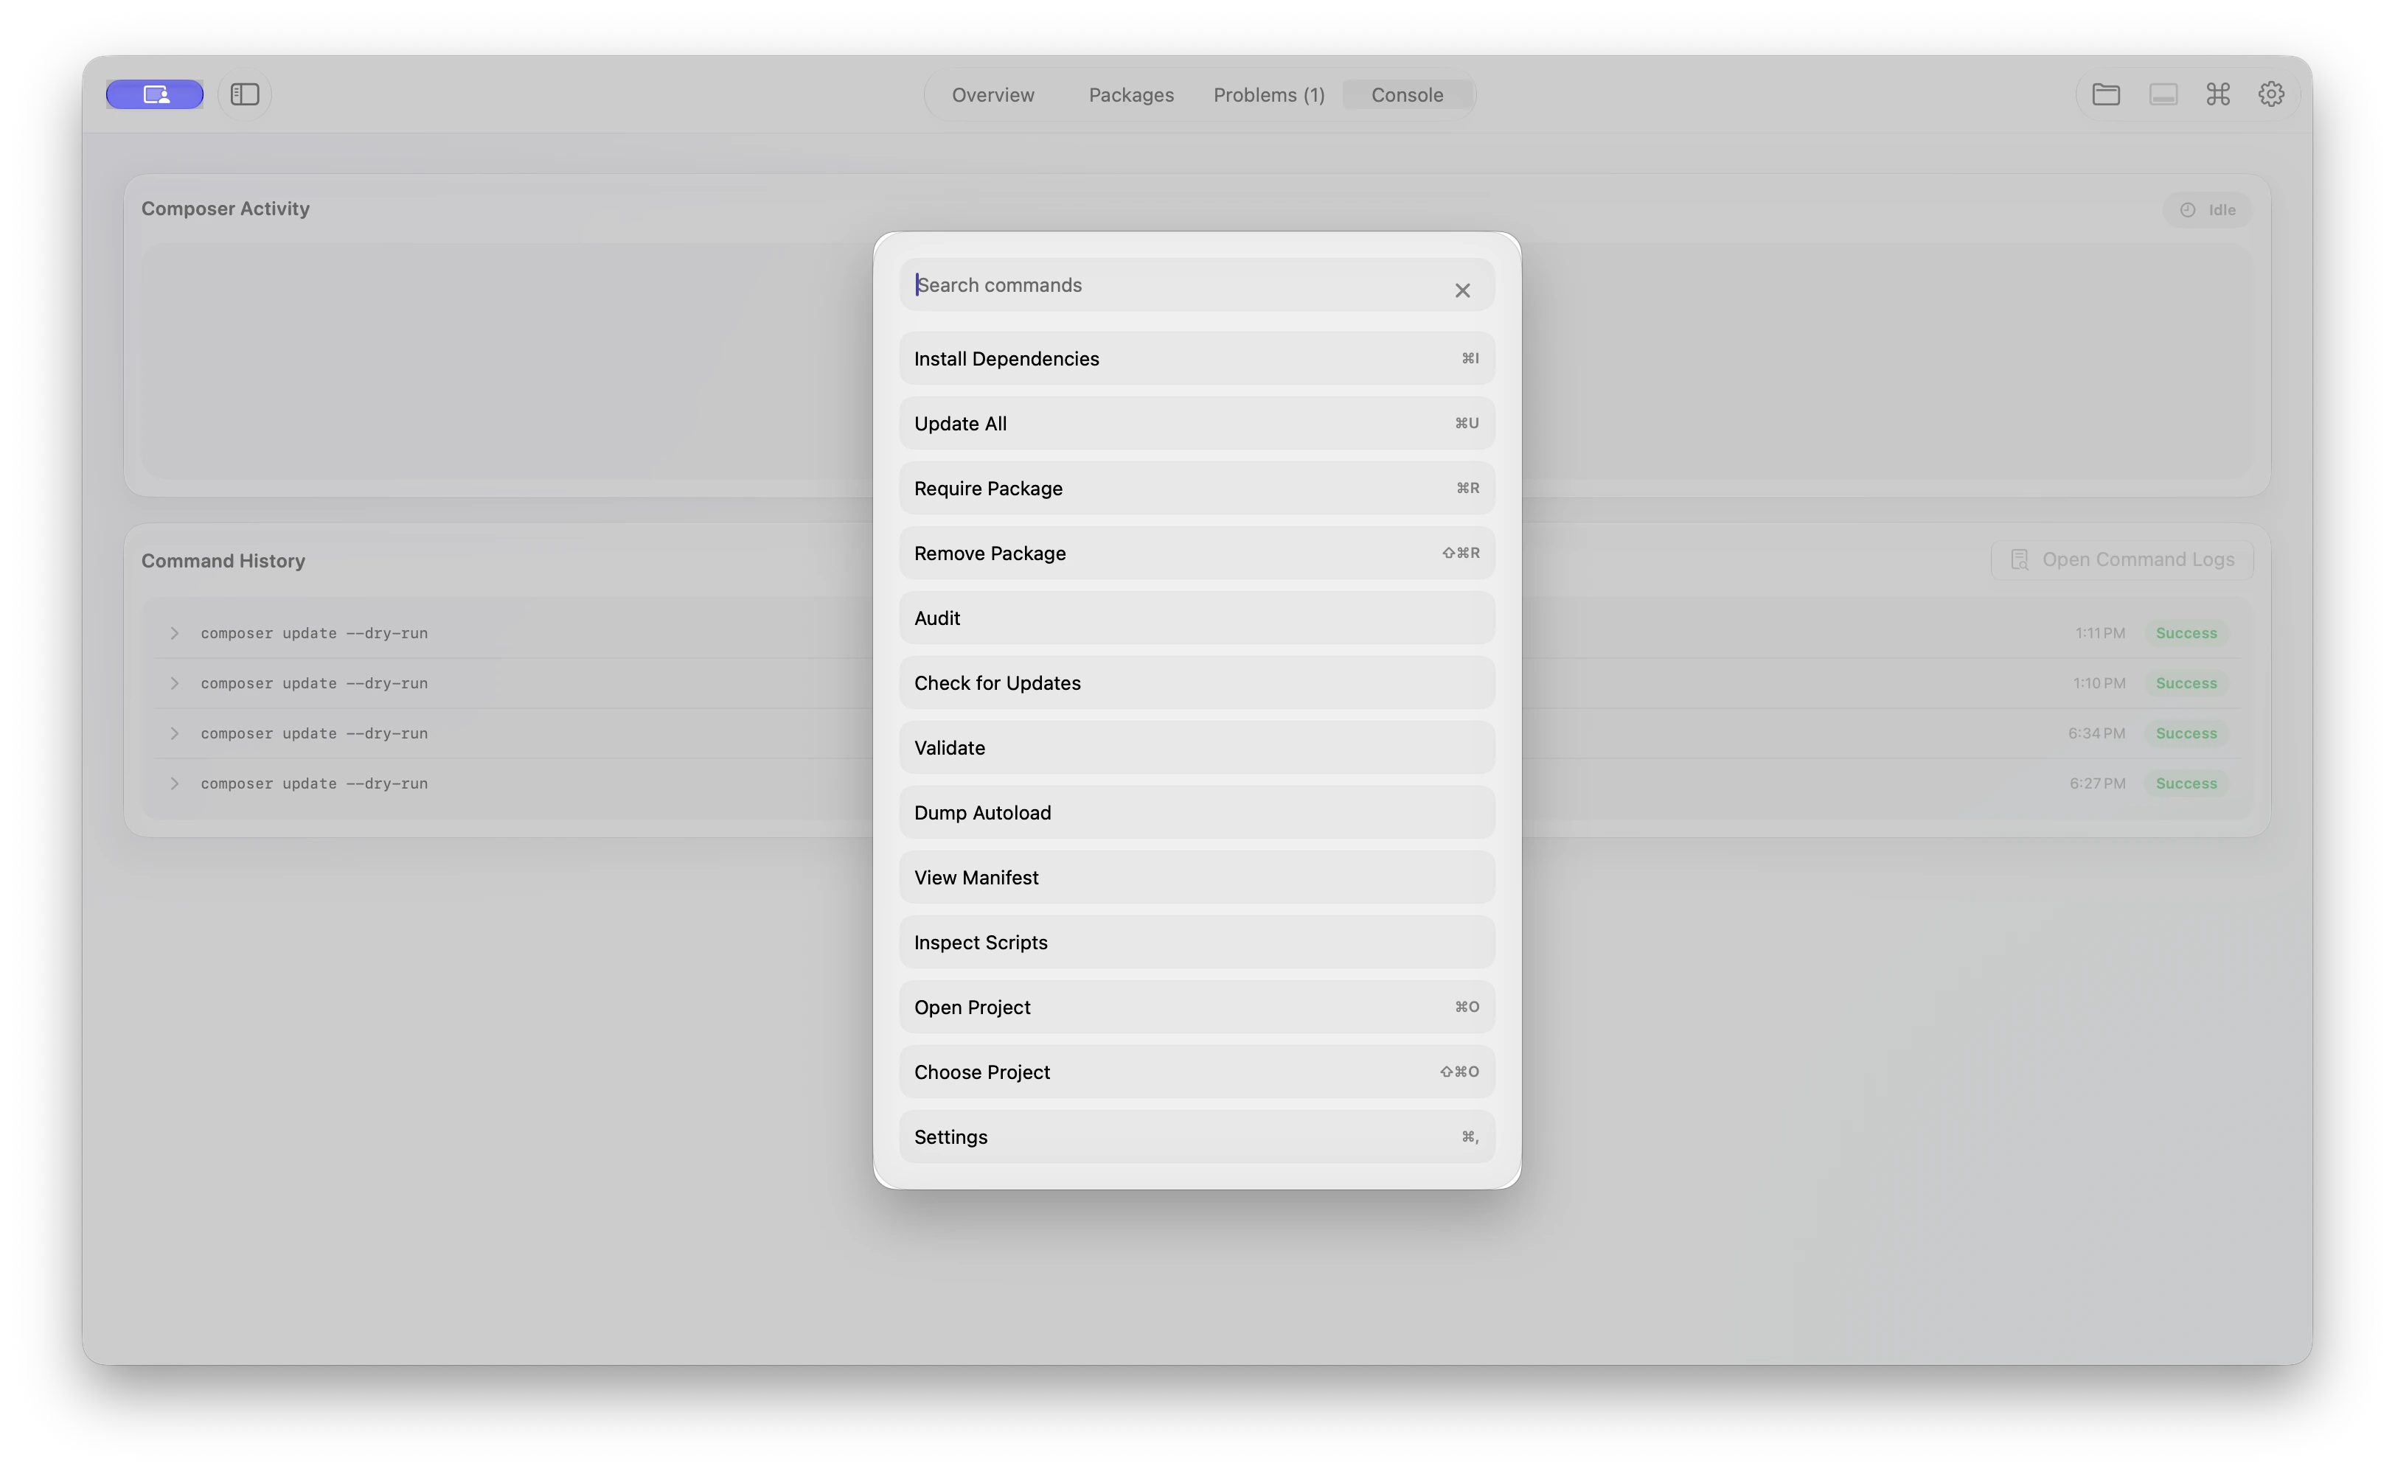Click the purple project switcher icon
2395x1474 pixels.
[x=155, y=94]
